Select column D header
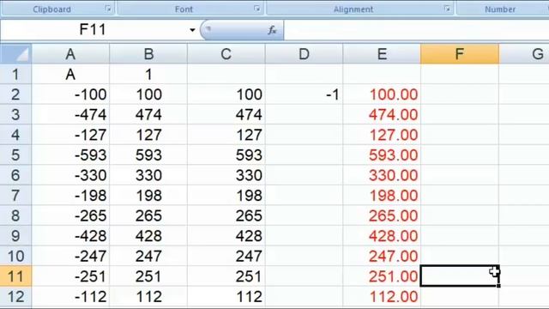Viewport: 549px width, 309px height. (304, 54)
